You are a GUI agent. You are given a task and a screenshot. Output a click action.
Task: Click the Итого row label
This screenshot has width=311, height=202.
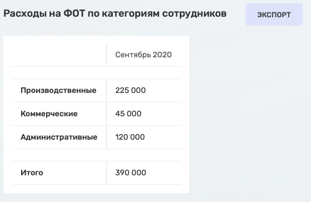(32, 173)
